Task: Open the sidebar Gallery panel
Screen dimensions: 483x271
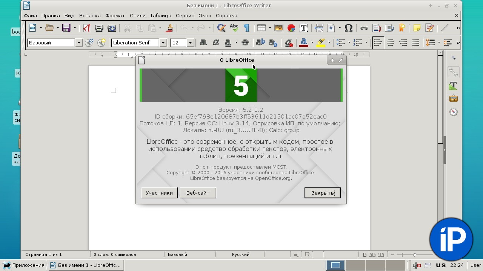Action: [453, 99]
